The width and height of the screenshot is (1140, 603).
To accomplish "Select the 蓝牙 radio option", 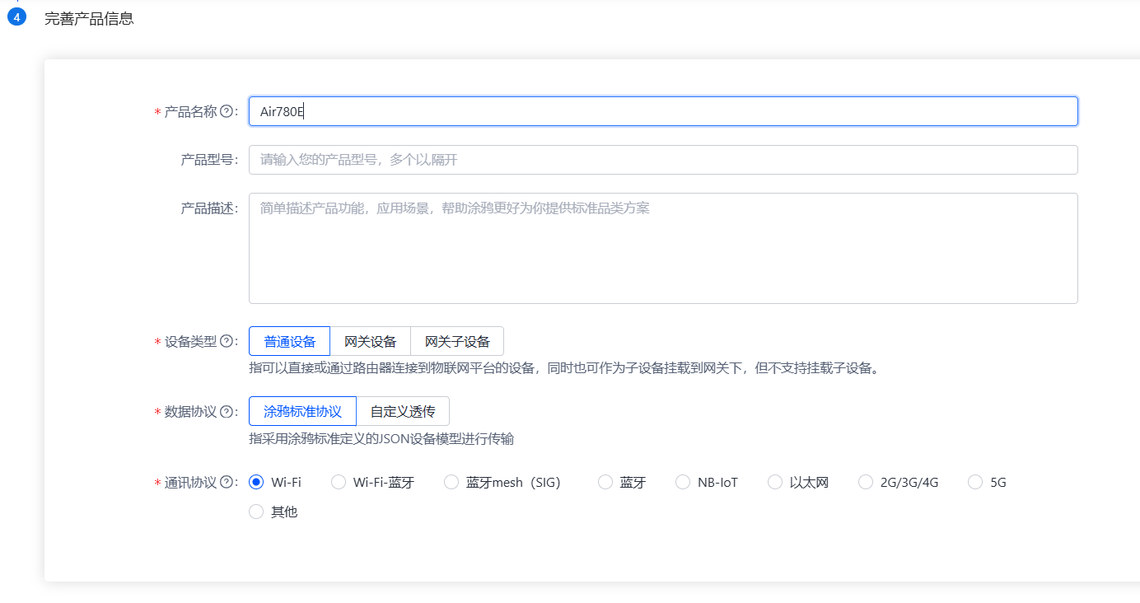I will 605,482.
